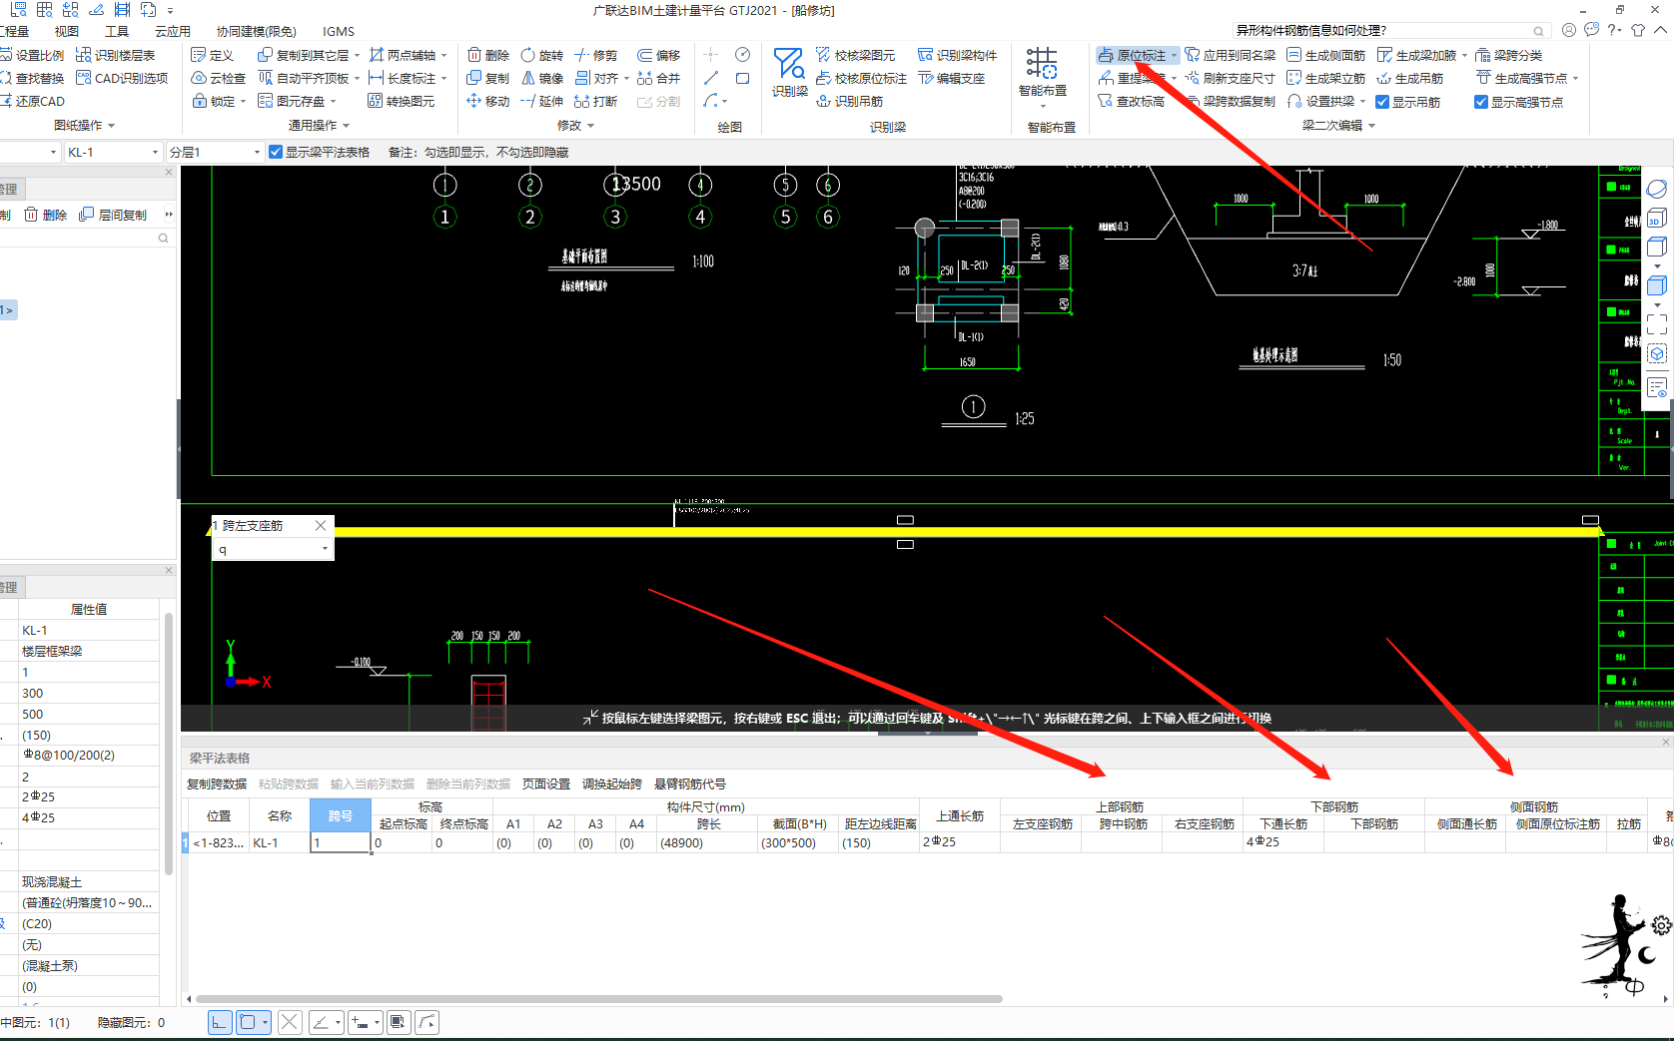Click the 跨号 column header
Viewport: 1674px width, 1041px height.
(340, 815)
